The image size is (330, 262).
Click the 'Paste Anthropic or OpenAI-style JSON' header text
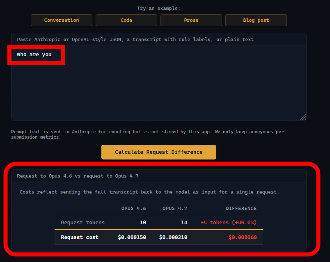pos(135,39)
